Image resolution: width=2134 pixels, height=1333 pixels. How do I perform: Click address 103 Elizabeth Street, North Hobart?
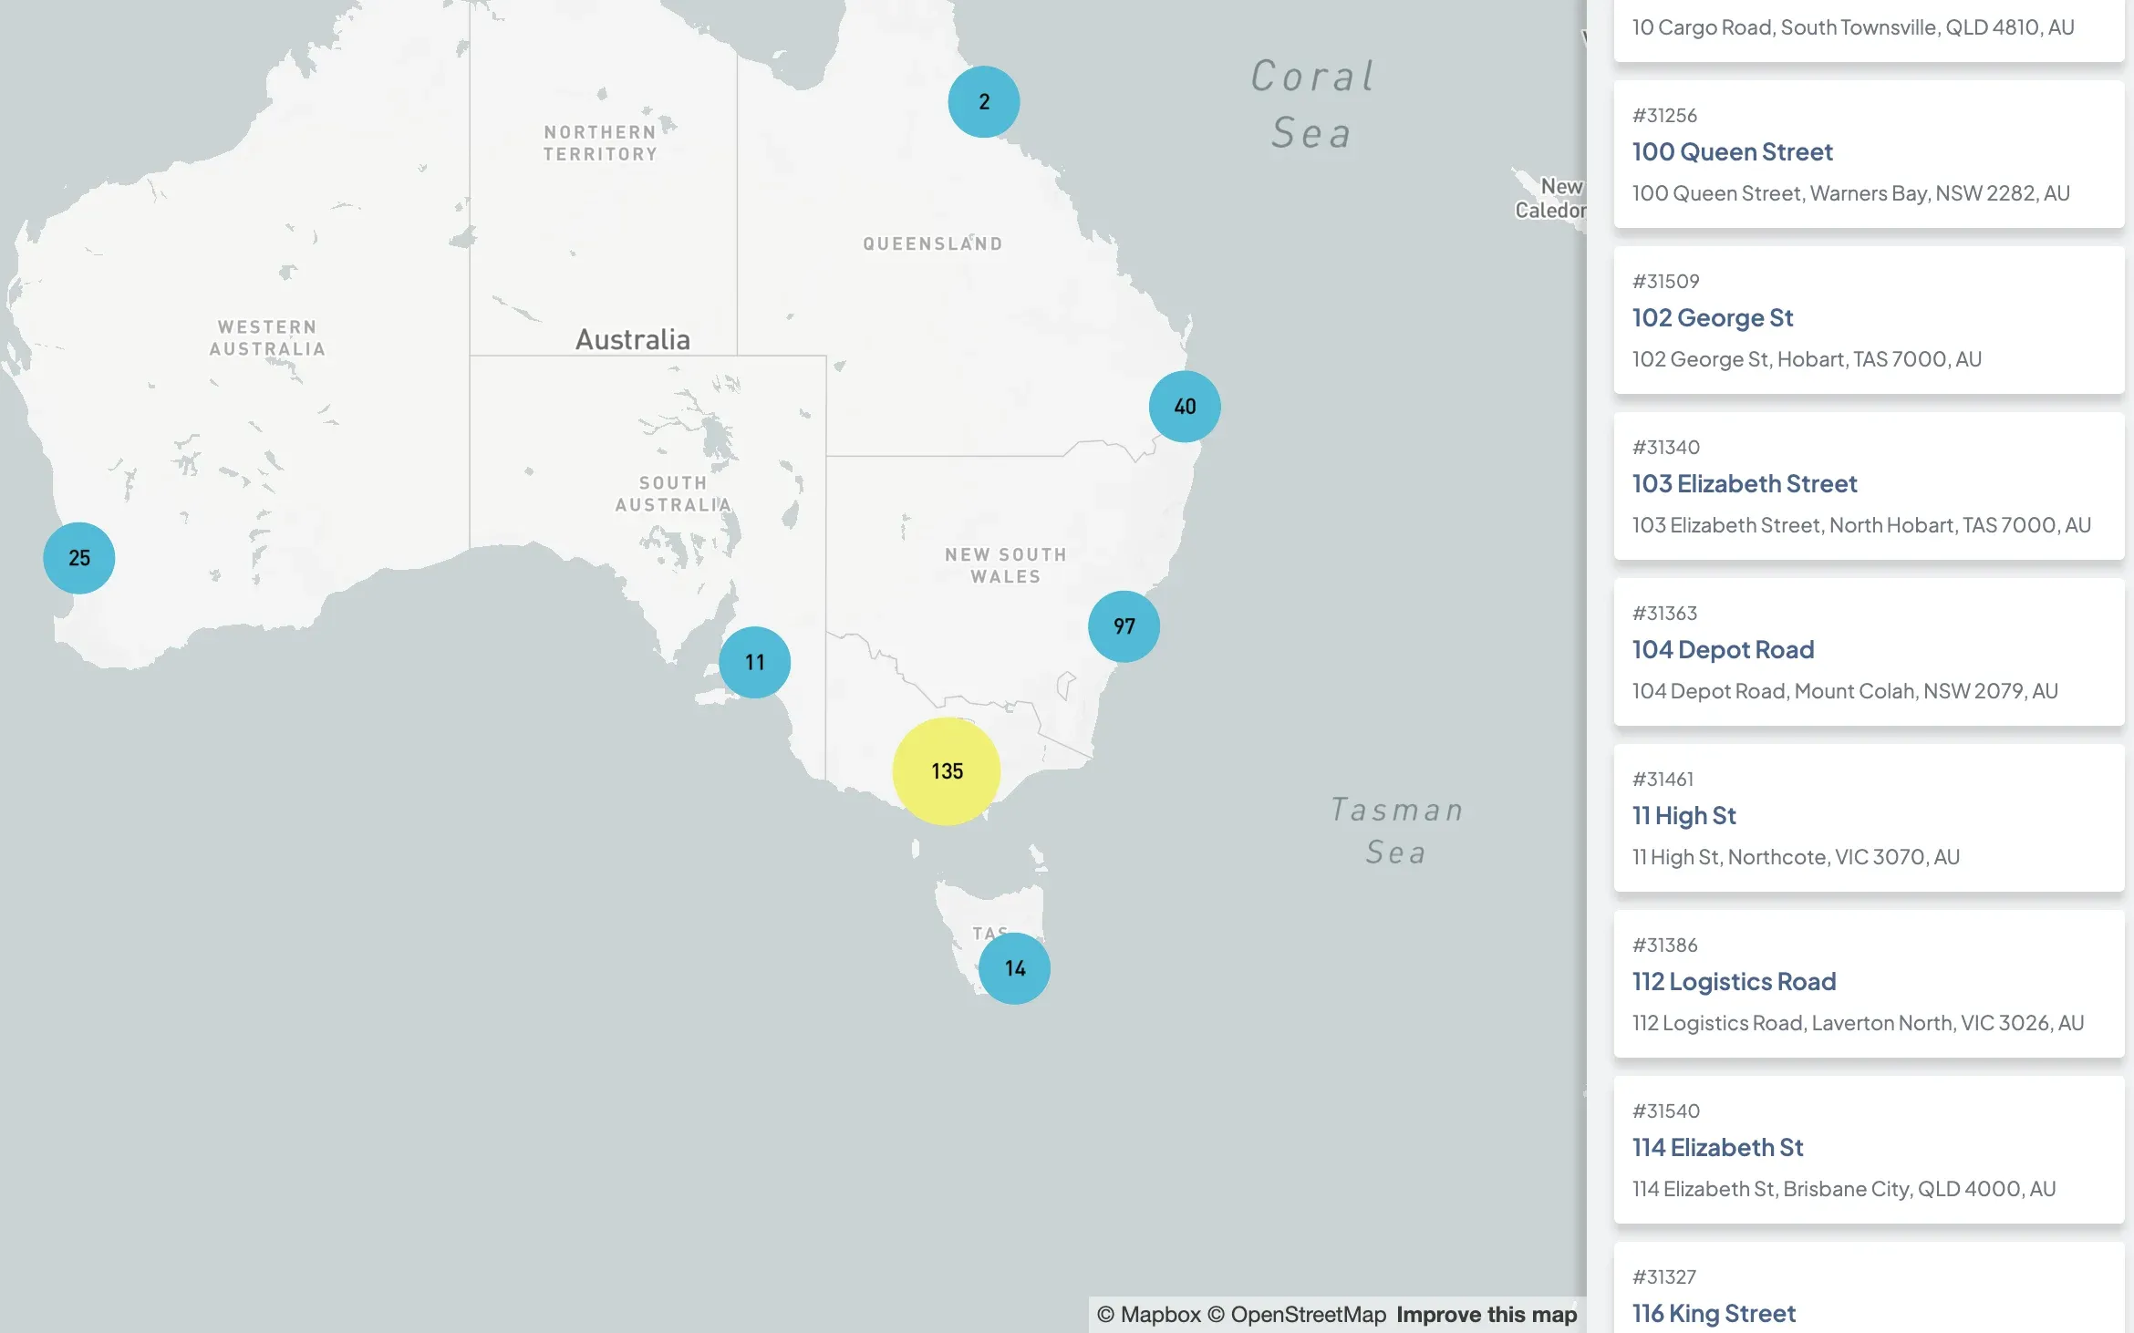(1861, 525)
